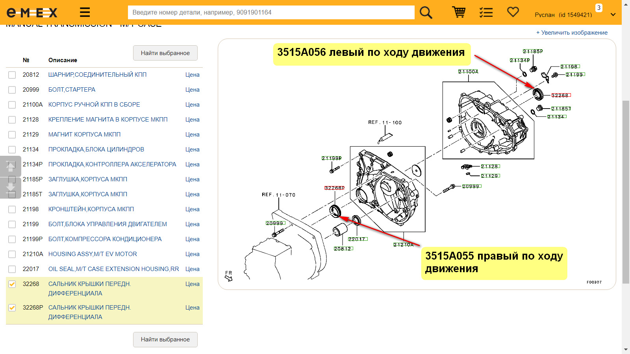This screenshot has width=630, height=354.
Task: Click the bottom Найти выбранное button
Action: [x=165, y=339]
